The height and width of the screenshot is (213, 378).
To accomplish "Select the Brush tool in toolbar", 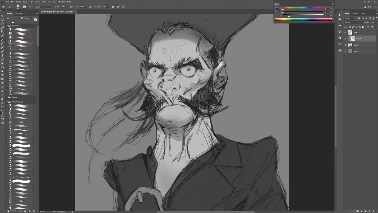I will [x=2, y=39].
